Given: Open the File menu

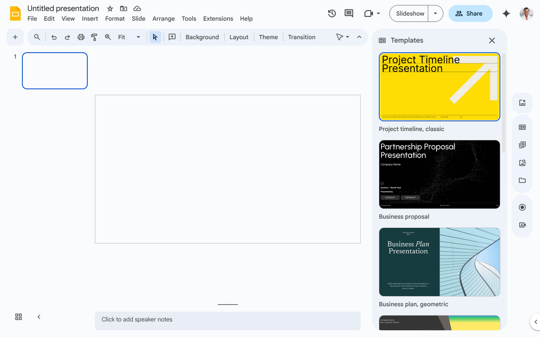Looking at the screenshot, I should click(32, 19).
